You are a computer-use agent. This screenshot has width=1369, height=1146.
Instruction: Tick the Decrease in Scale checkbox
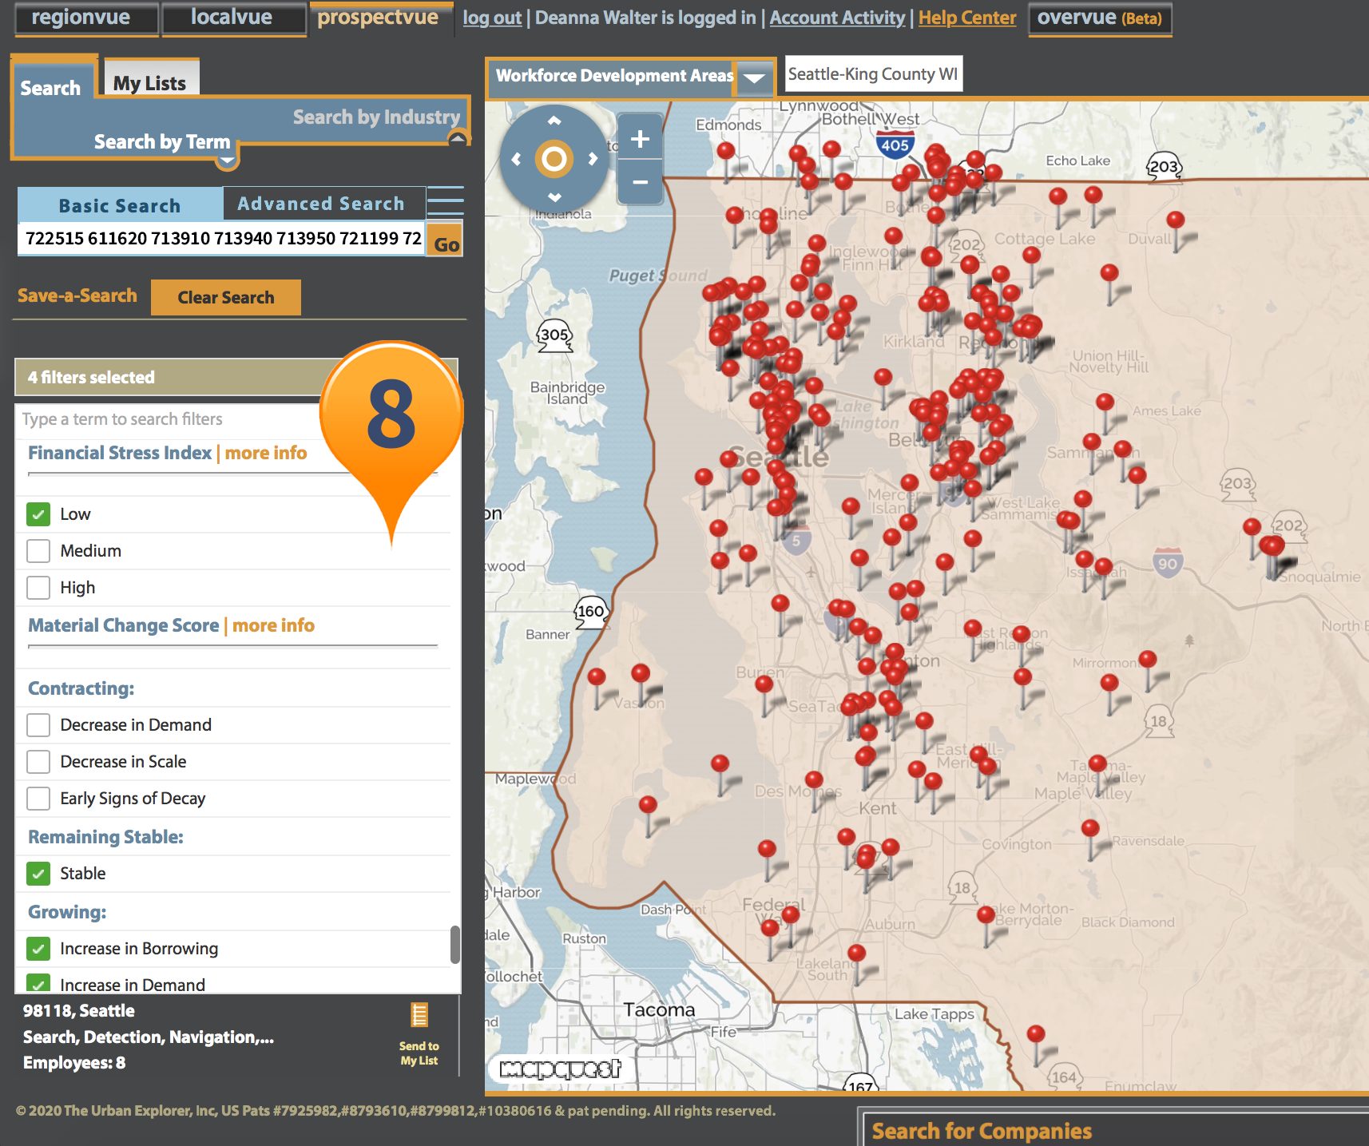pos(38,762)
